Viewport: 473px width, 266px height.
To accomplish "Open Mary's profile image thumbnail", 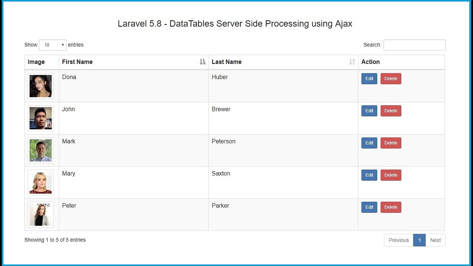I will (41, 183).
